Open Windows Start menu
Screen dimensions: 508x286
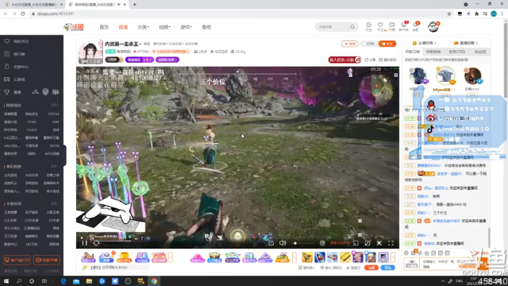click(x=6, y=281)
